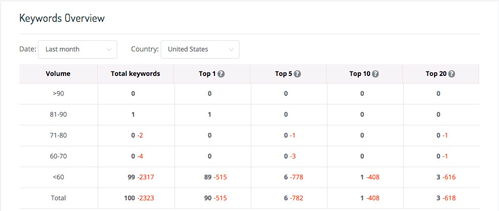Click the chevron arrow in Date selector
Screen dimensions: 499x211
109,50
